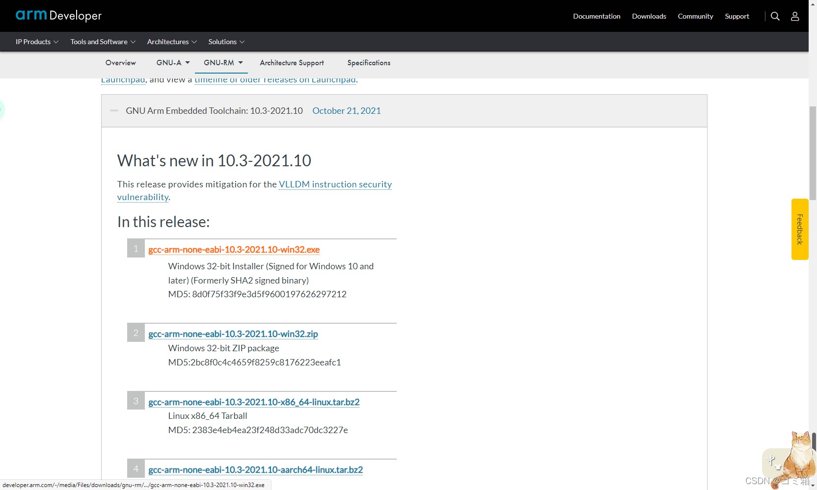The image size is (817, 490).
Task: Expand the IP Products menu
Action: [37, 42]
